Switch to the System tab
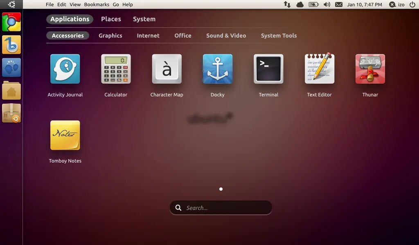419x245 pixels. click(144, 19)
